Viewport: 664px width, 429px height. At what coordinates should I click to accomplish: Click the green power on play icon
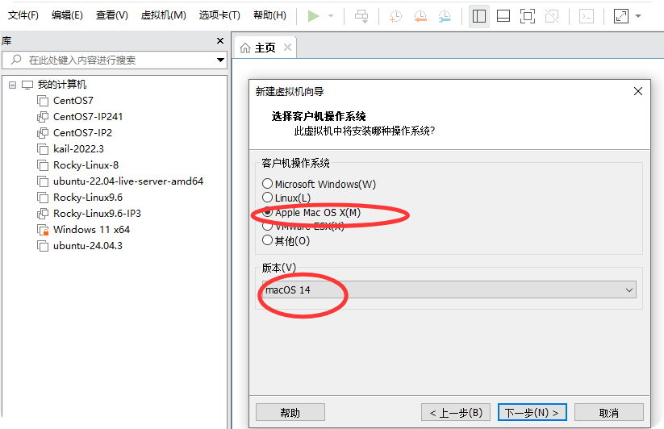[x=313, y=16]
